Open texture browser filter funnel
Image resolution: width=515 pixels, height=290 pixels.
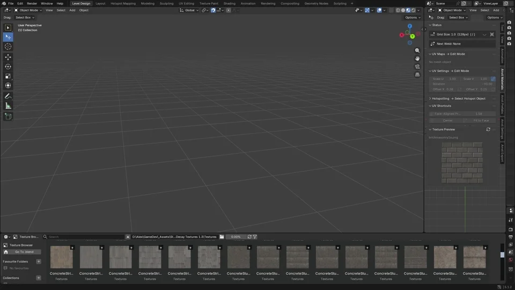(255, 237)
